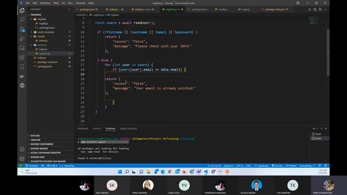Click the Customize Layout icon
The image size is (347, 195).
tap(298, 3)
